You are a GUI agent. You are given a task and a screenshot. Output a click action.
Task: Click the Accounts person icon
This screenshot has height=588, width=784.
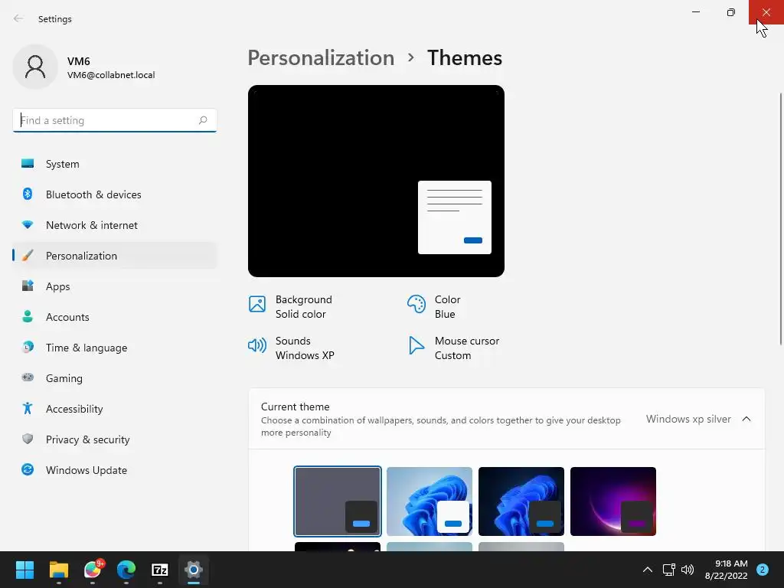28,316
